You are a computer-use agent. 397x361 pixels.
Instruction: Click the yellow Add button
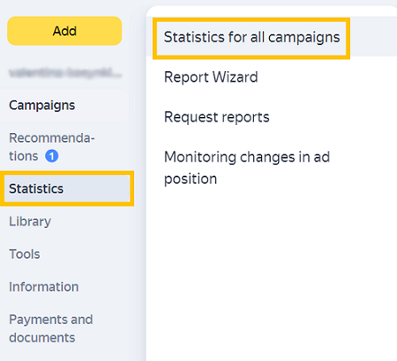(64, 31)
